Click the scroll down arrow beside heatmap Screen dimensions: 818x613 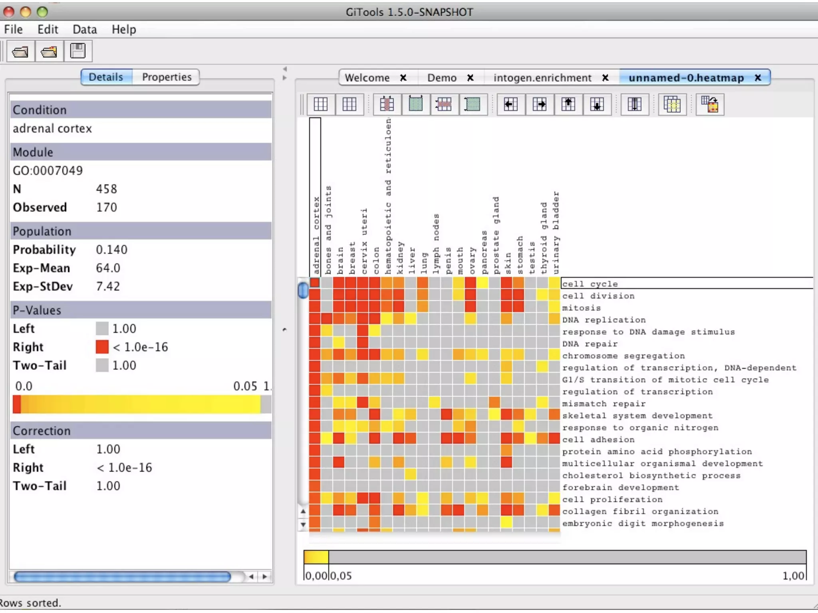303,524
